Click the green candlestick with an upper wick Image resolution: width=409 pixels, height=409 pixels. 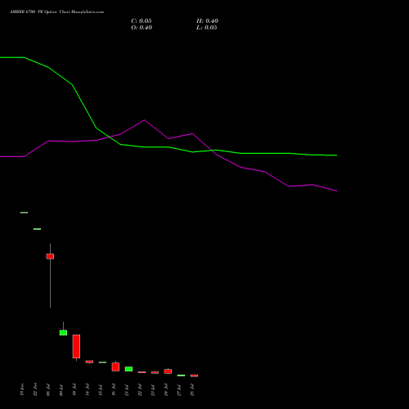pos(63,332)
